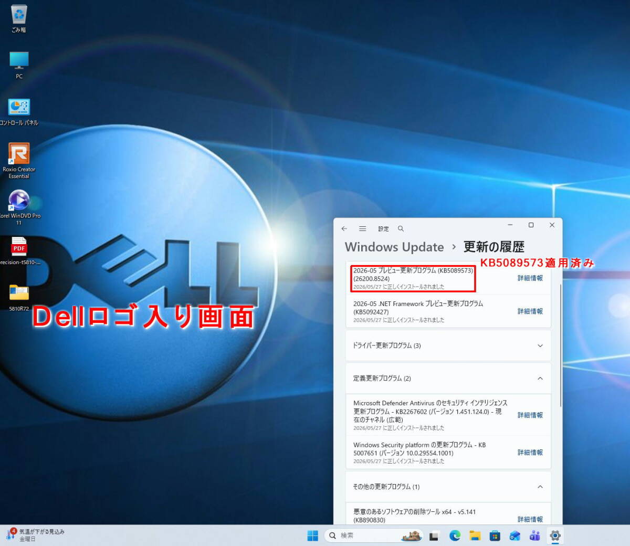Open 詳細情報 for .NET Framework KB5092427 update
Image resolution: width=630 pixels, height=546 pixels.
(530, 311)
